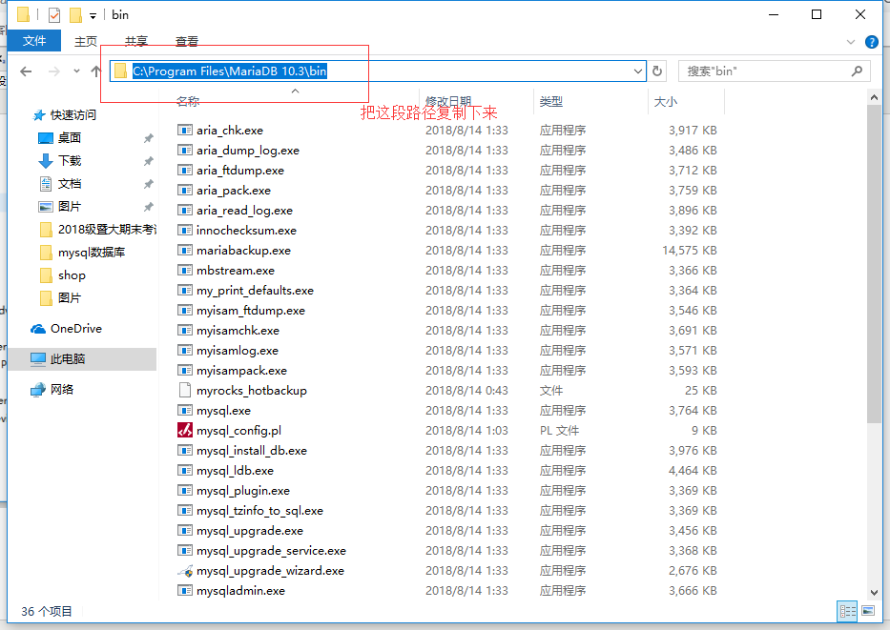The width and height of the screenshot is (890, 630).
Task: Expand the ribbon with the chevron
Action: [x=851, y=42]
